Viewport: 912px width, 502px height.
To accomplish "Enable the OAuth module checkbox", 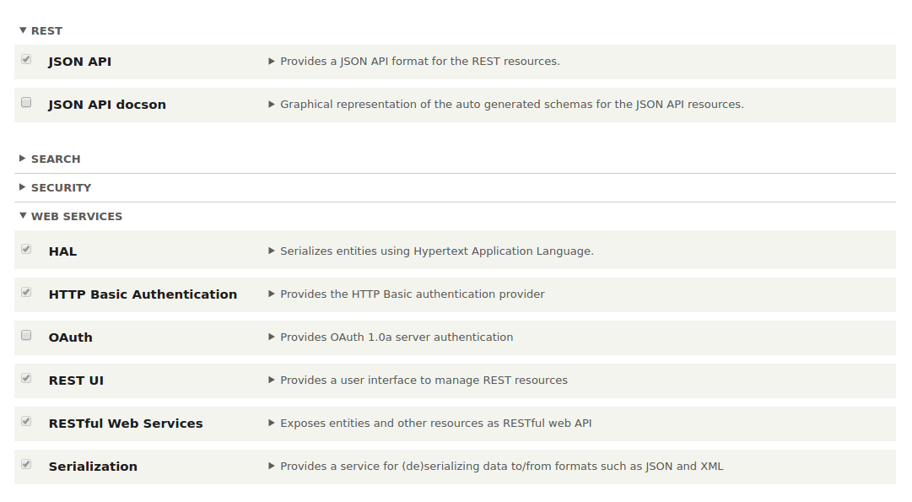I will [26, 335].
